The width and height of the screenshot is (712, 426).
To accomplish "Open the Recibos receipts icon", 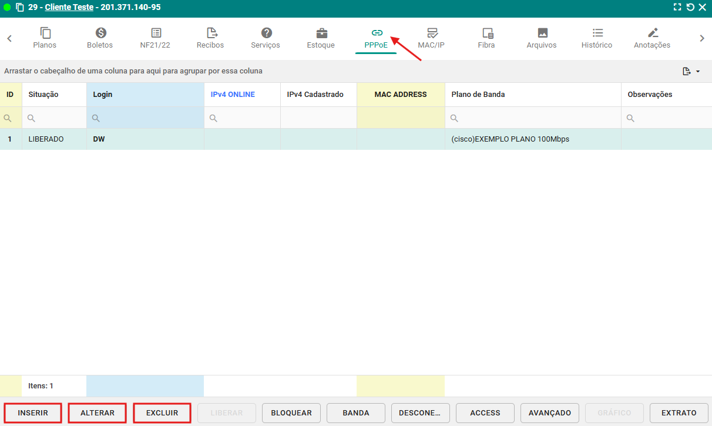I will tap(210, 33).
